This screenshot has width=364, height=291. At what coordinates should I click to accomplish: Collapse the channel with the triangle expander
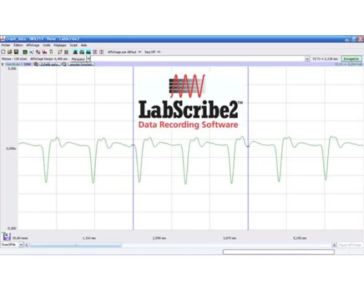pos(3,64)
